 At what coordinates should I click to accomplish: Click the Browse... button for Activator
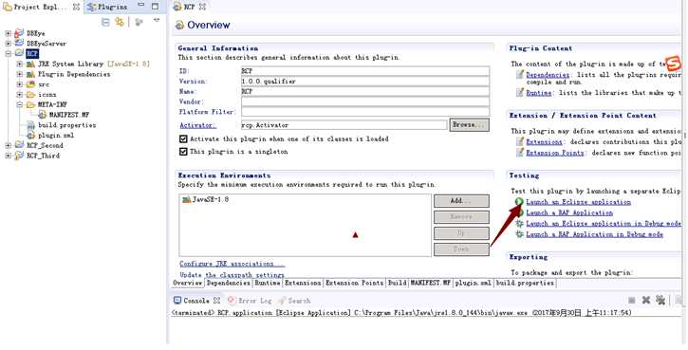pyautogui.click(x=469, y=124)
